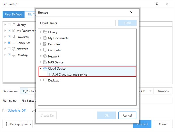
Task: Click My Documents icon in File Backup window
Action: [13, 30]
